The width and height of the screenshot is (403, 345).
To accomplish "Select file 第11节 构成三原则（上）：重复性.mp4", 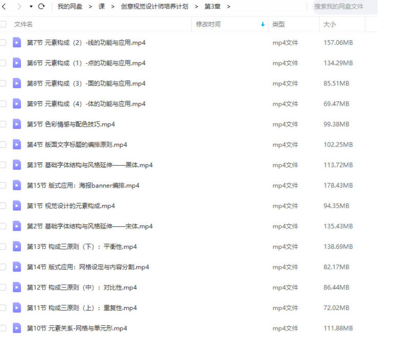I will click(82, 308).
